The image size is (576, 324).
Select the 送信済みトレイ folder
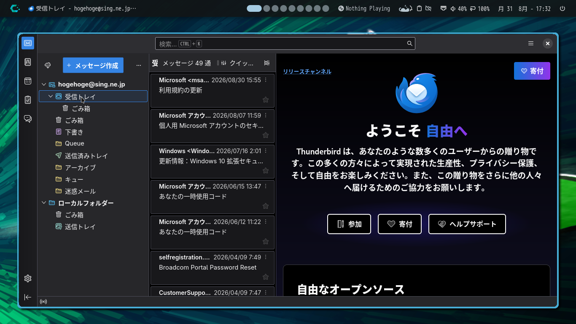(x=93, y=156)
